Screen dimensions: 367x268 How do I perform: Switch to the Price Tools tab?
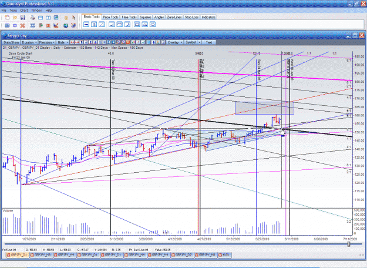[x=110, y=17]
